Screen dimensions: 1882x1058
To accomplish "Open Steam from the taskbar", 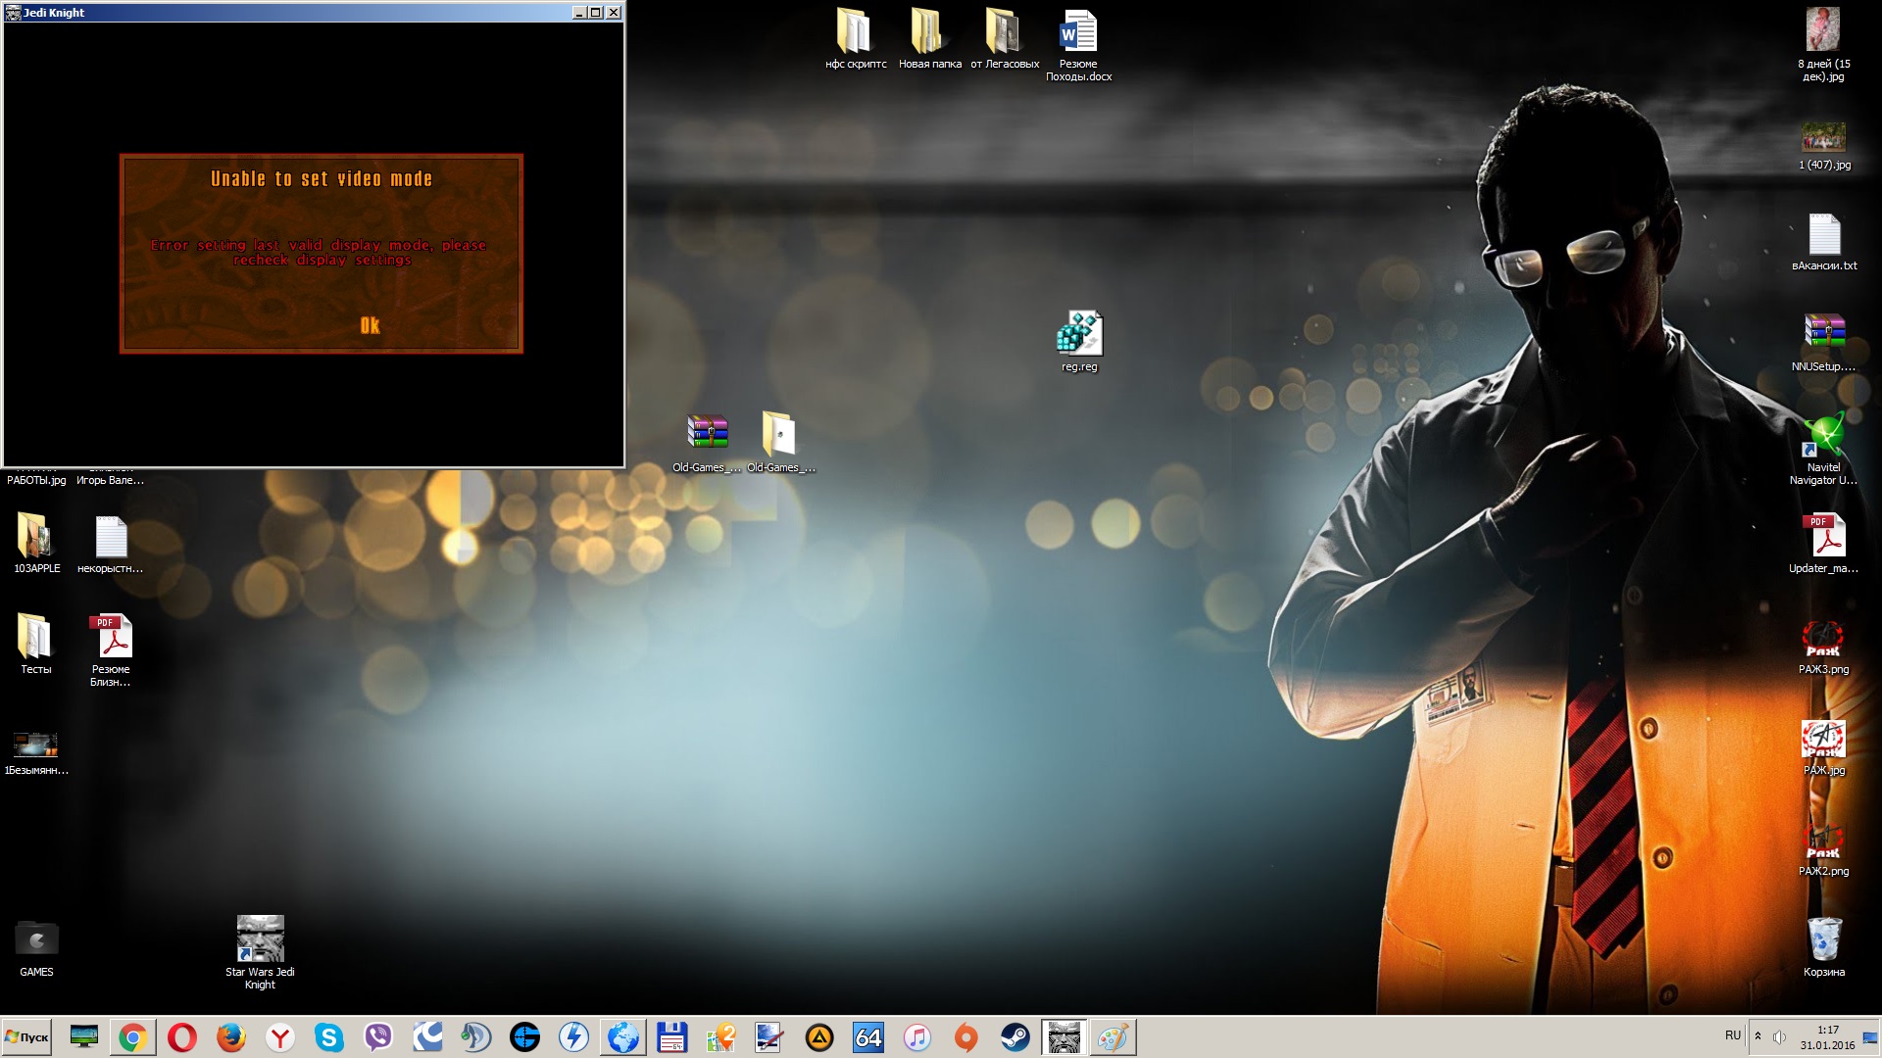I will tap(1015, 1037).
